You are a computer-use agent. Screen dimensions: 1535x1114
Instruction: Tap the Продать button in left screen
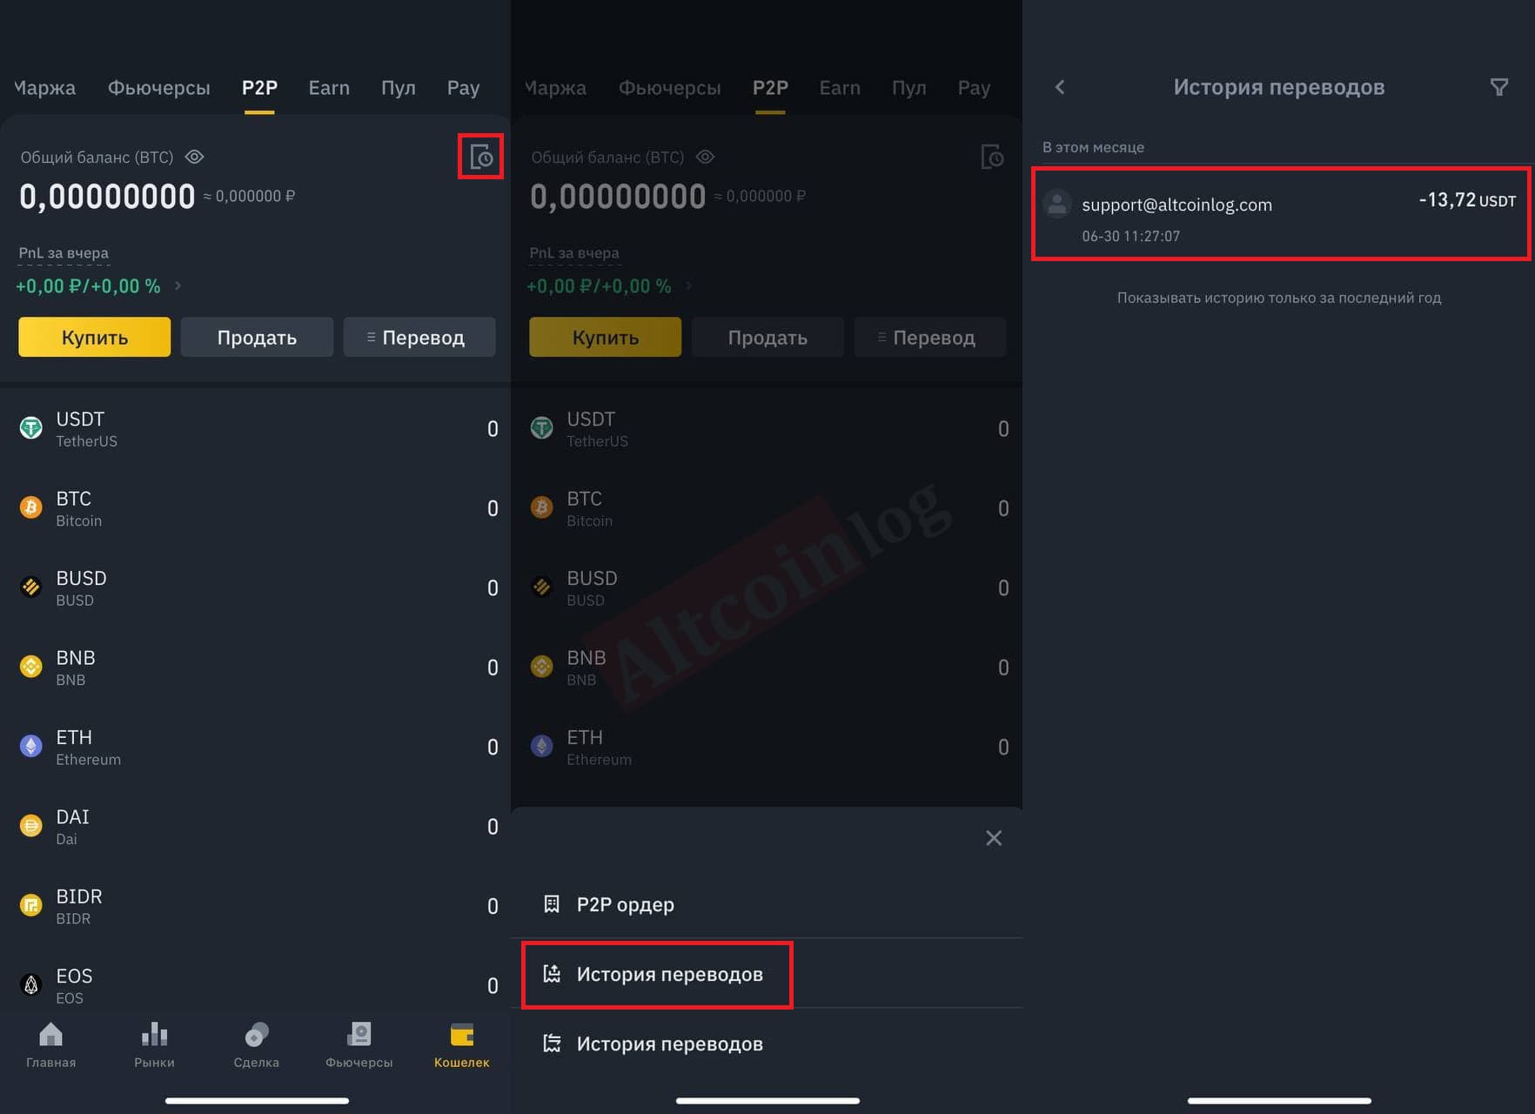257,337
